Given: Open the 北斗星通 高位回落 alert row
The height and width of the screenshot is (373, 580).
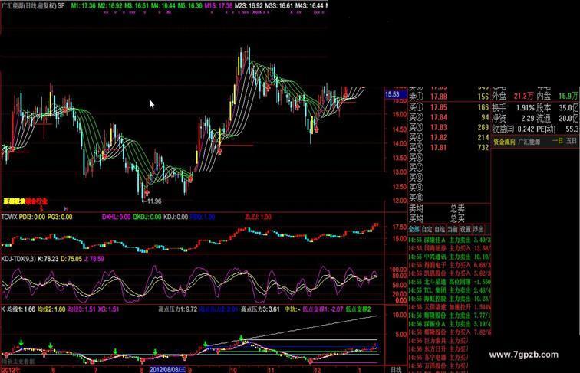Looking at the screenshot, I should (x=450, y=282).
